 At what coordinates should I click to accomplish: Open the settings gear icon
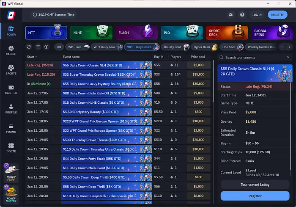[231, 15]
